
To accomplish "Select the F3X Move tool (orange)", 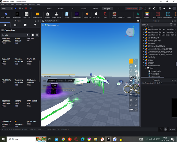I will pyautogui.click(x=131, y=61).
